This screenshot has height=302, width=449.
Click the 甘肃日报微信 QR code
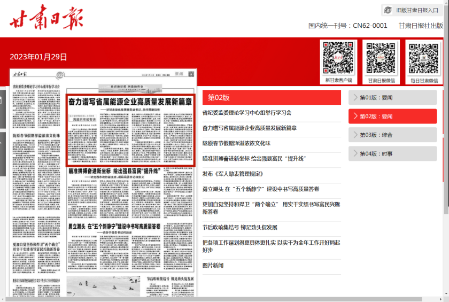381,58
